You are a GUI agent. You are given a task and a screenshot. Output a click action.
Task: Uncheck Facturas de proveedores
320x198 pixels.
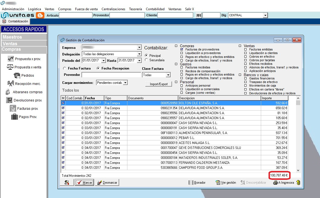[182, 50]
